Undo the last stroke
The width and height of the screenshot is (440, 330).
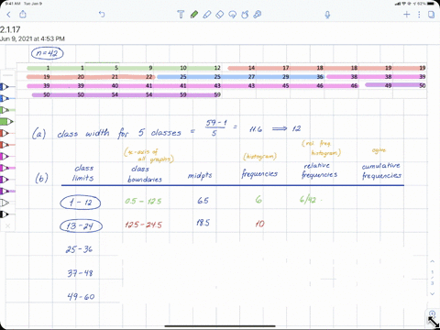[x=102, y=15]
